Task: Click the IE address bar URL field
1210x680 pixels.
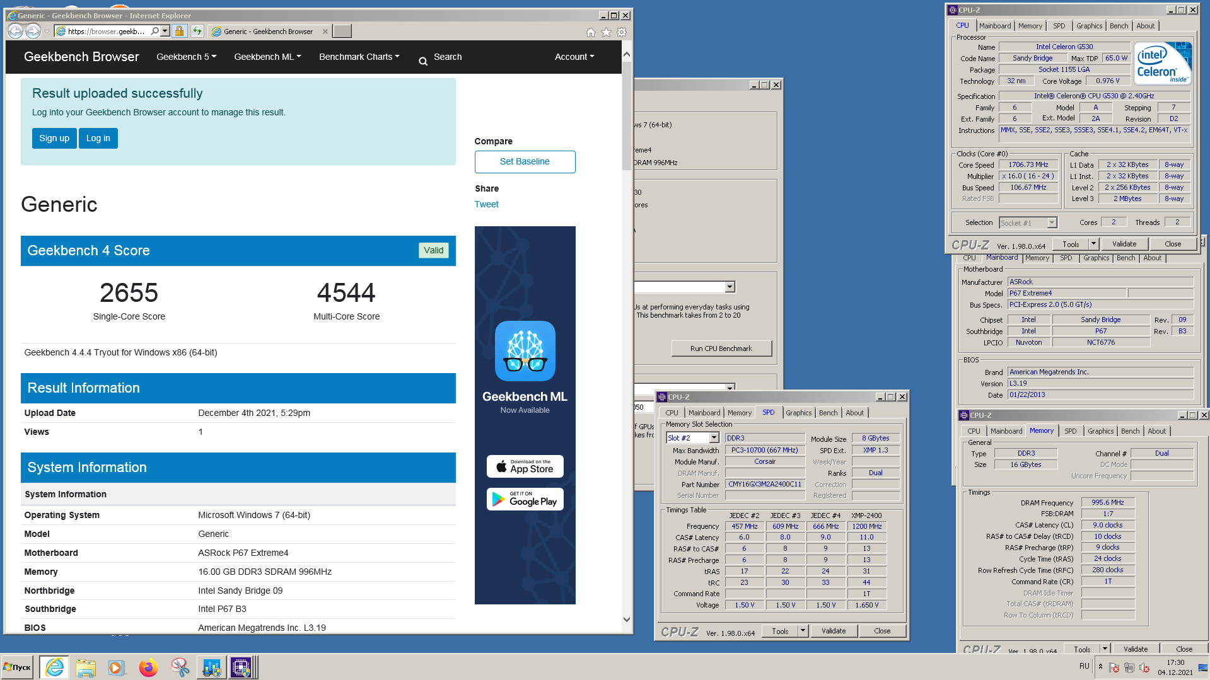Action: 106,31
